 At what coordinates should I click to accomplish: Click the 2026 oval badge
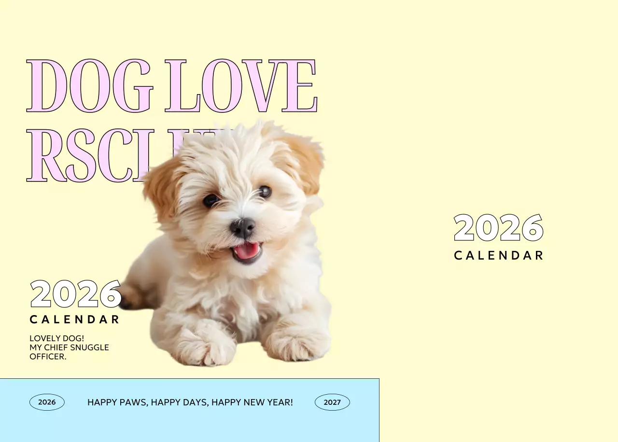47,402
